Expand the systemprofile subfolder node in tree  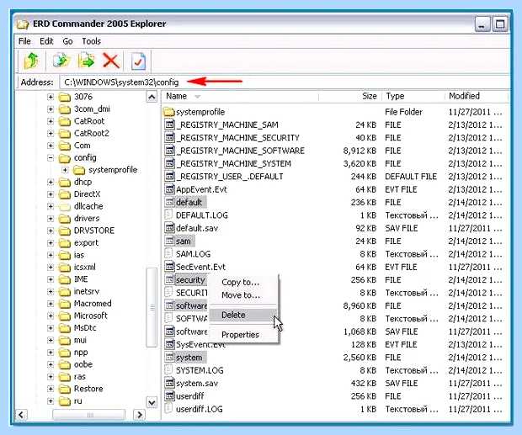point(65,170)
